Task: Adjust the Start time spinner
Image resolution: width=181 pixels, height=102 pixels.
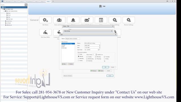Action: [x=100, y=45]
